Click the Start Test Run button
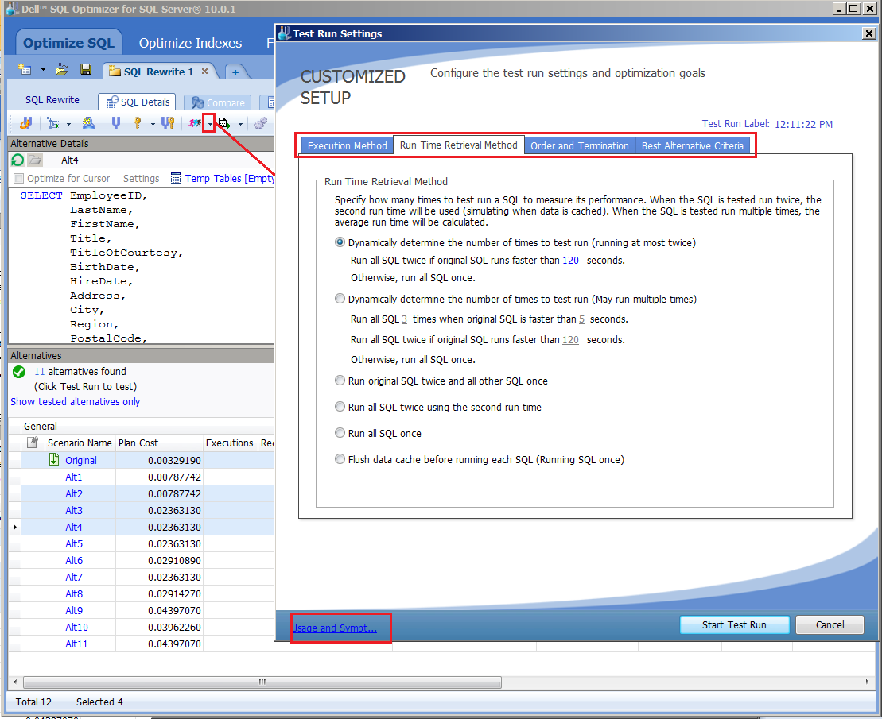The height and width of the screenshot is (719, 882). (x=733, y=624)
